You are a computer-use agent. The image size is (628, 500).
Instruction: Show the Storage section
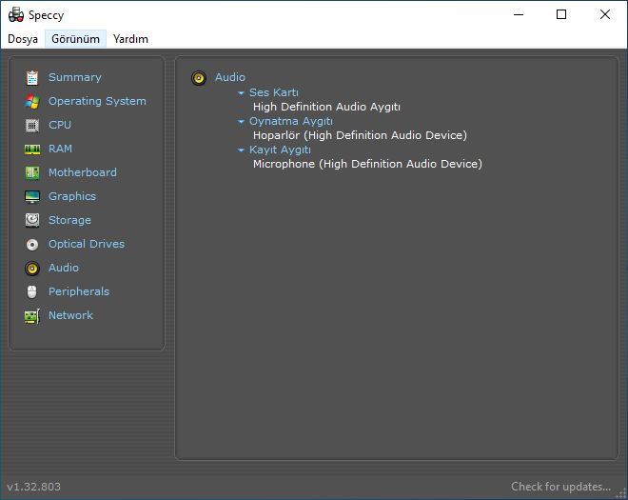(x=69, y=220)
